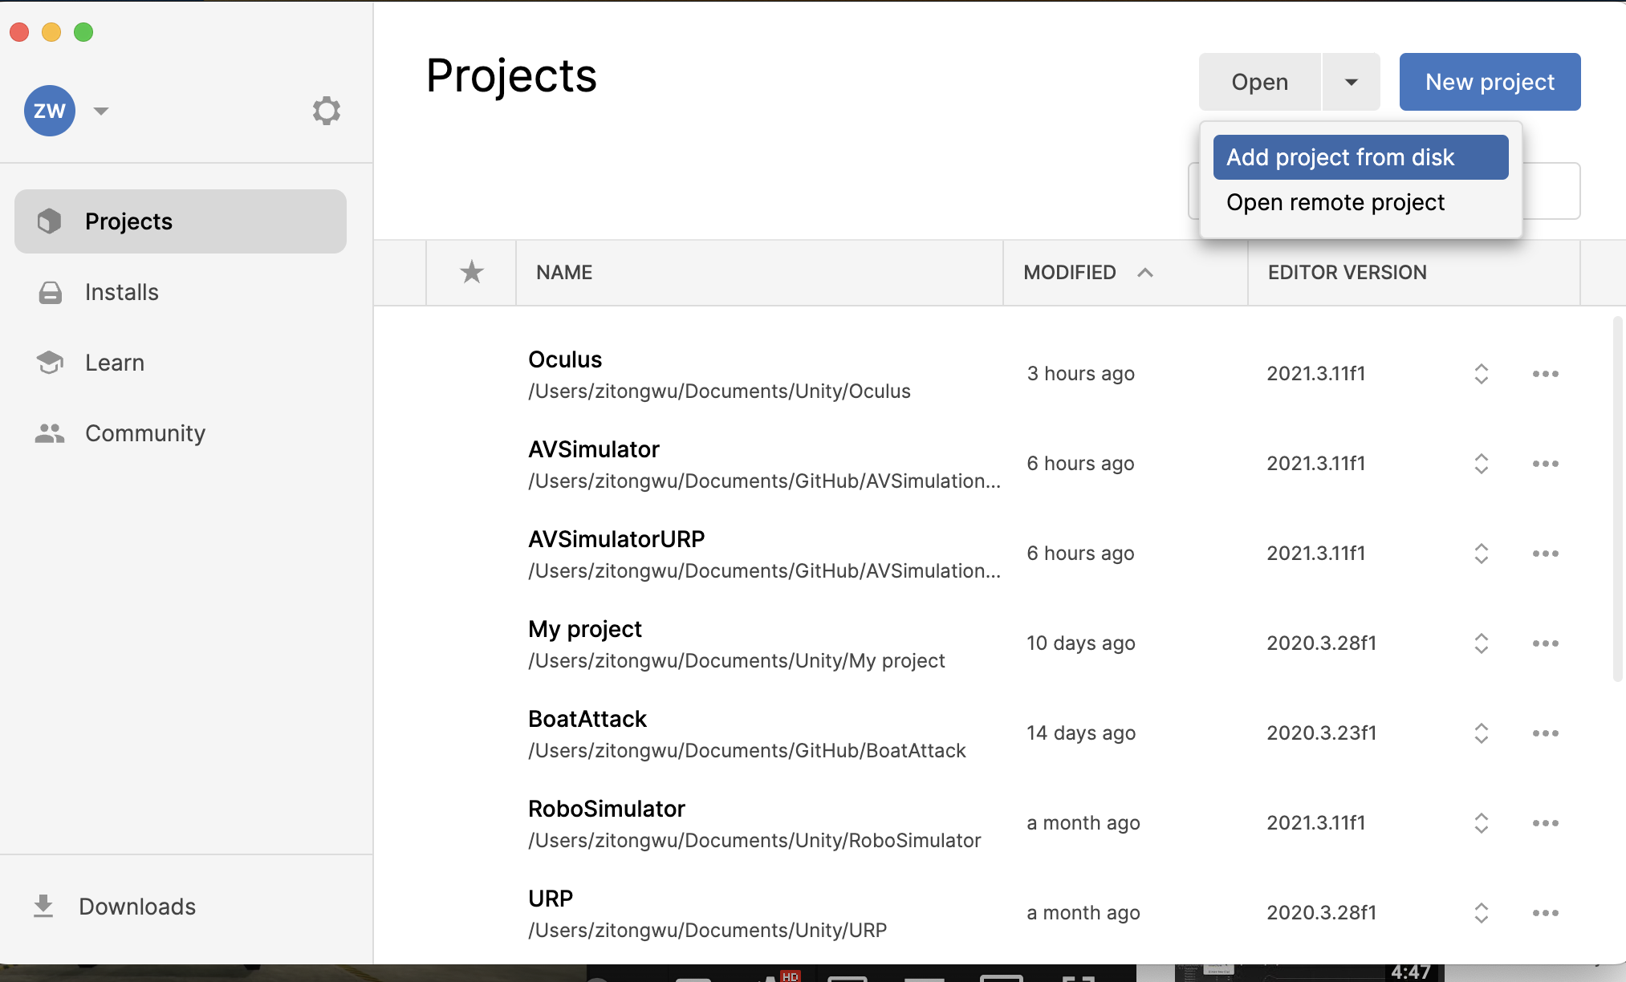Click the project list vertical scrollbar
The height and width of the screenshot is (982, 1626).
(1617, 497)
